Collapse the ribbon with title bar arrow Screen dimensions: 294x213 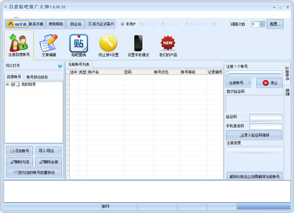coord(274,7)
